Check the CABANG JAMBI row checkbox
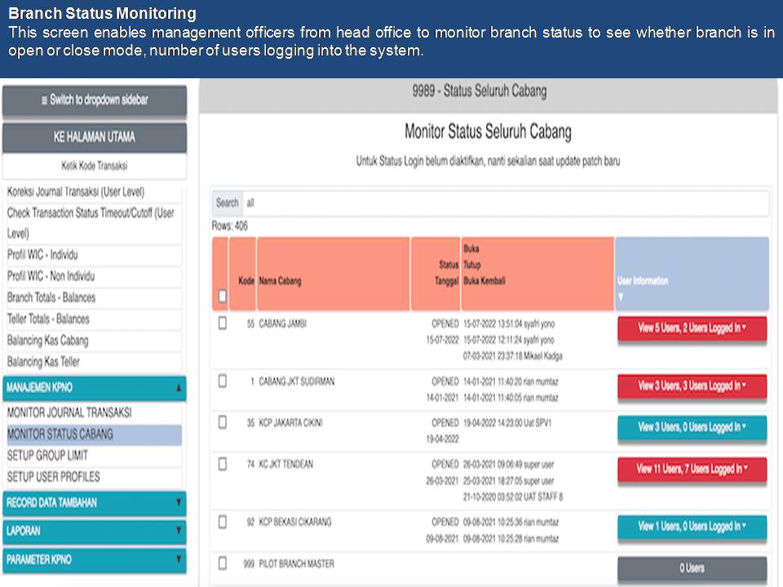The height and width of the screenshot is (587, 783). coord(222,324)
